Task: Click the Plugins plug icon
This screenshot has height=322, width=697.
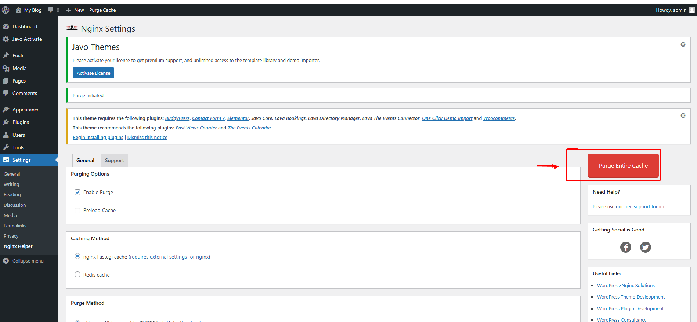Action: (x=6, y=122)
